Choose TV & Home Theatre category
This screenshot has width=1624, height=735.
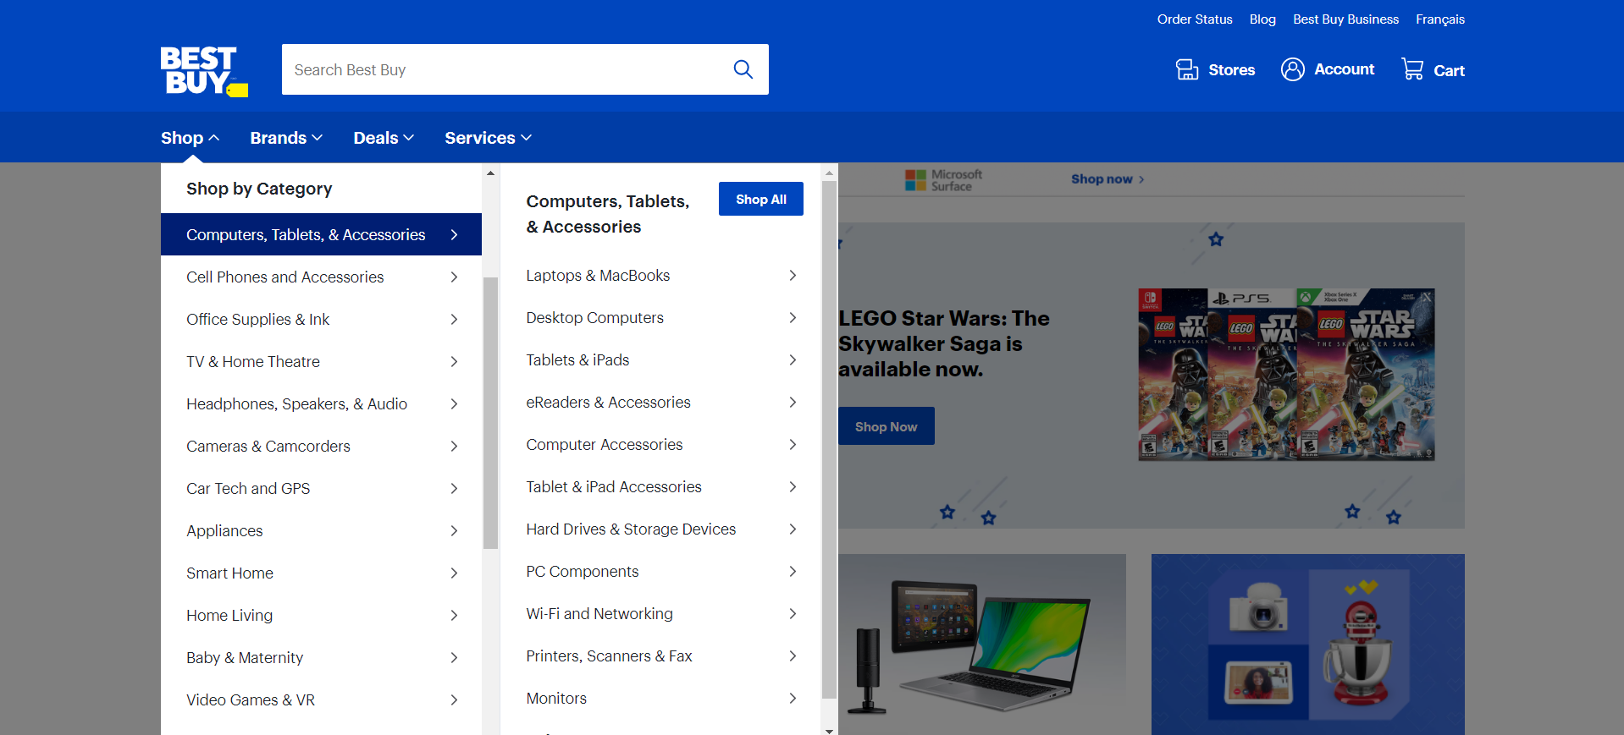coord(253,362)
